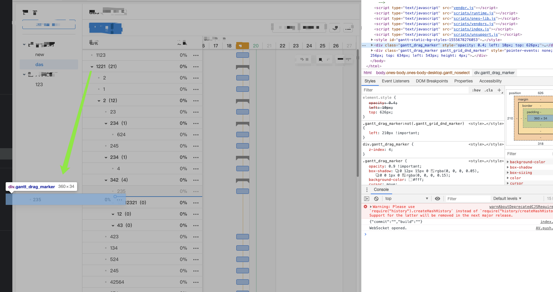Click the 360 × 34 box model content
553x292 pixels.
coord(540,118)
